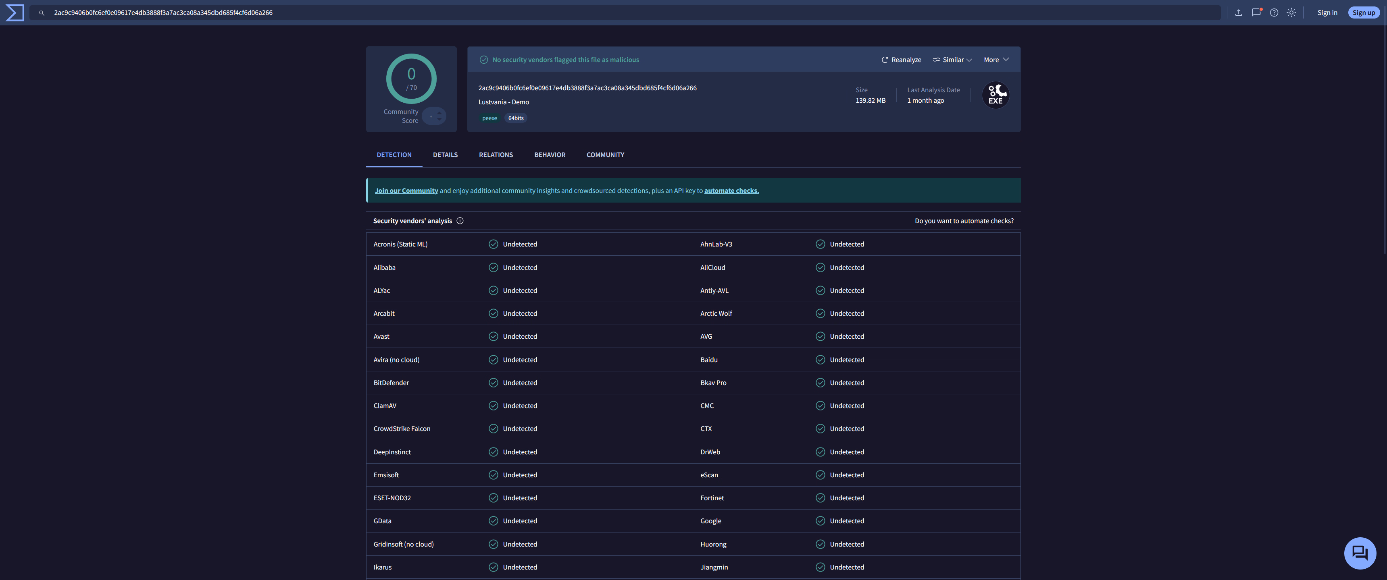Click the 'Lustvania - Demo' file name

[x=504, y=101]
